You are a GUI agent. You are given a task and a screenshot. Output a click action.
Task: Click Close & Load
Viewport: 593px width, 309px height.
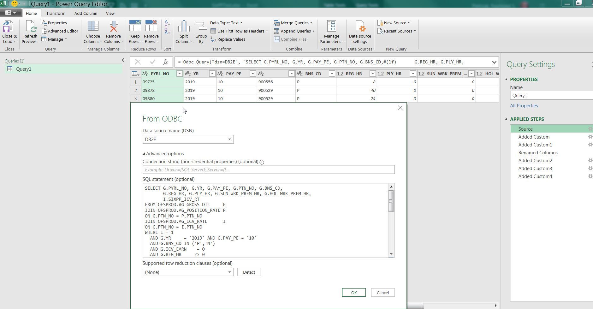click(9, 32)
